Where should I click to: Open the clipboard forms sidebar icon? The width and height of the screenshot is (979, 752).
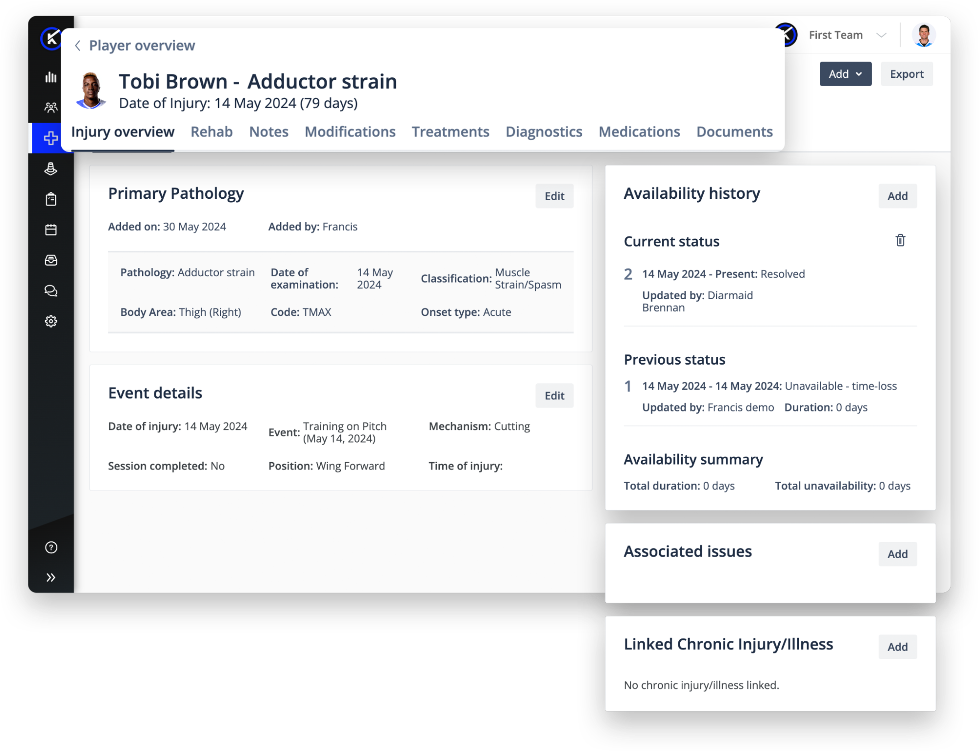tap(51, 199)
